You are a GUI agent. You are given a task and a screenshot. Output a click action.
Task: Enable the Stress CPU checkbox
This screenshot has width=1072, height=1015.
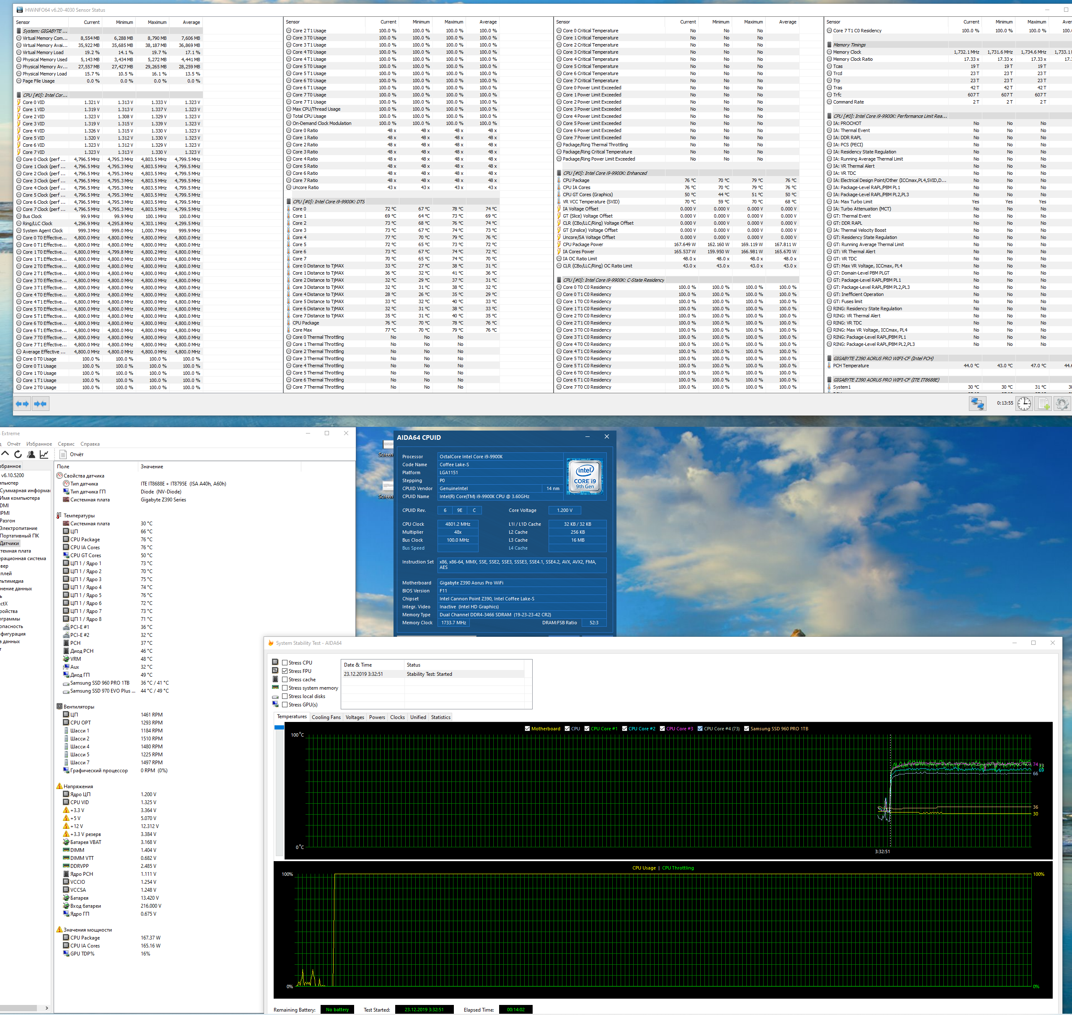[x=285, y=663]
